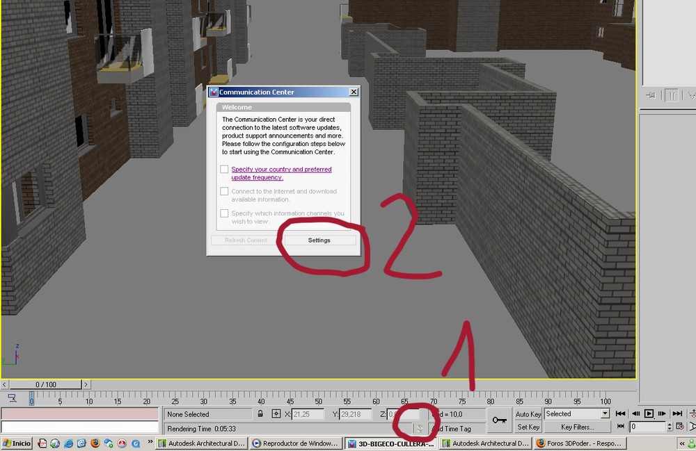The height and width of the screenshot is (451, 696).
Task: Click the current frame number field
Action: (x=648, y=427)
